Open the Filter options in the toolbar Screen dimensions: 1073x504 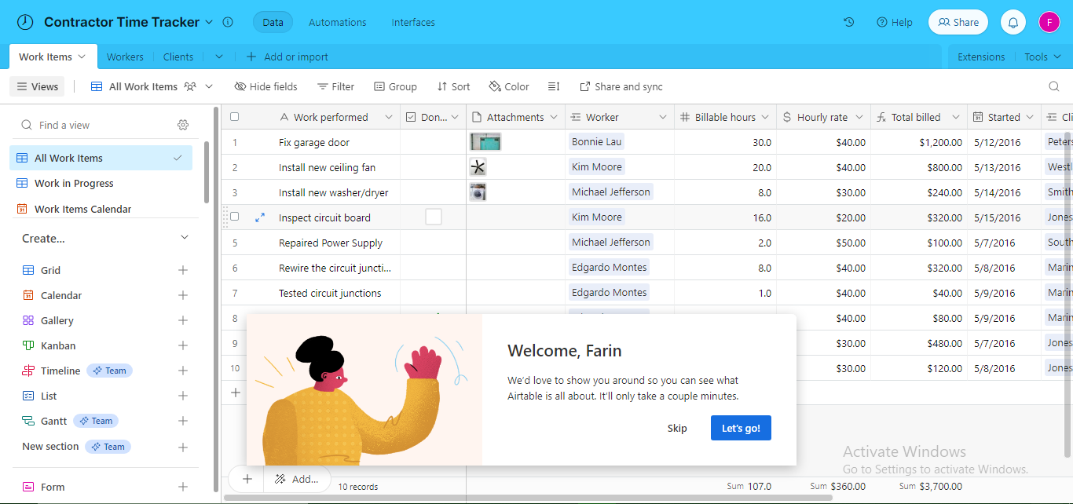[x=335, y=86]
